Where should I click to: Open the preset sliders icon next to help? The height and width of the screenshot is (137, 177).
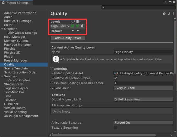(169, 14)
